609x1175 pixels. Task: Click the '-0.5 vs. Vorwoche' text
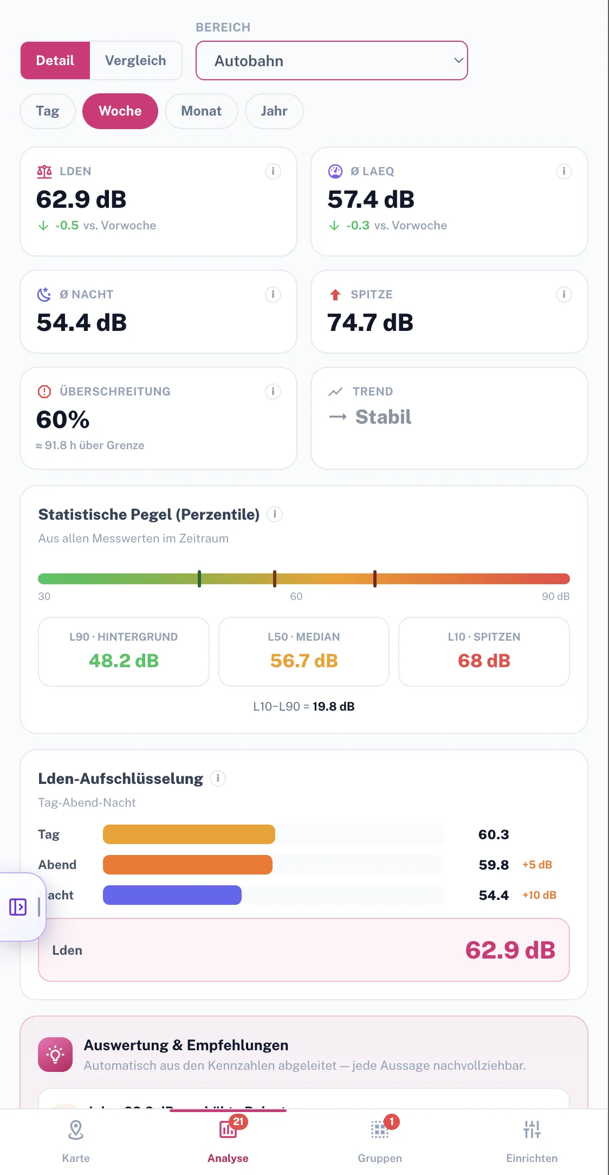(106, 226)
